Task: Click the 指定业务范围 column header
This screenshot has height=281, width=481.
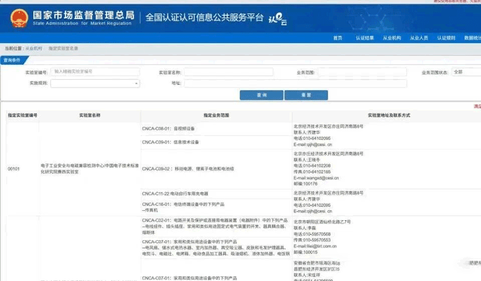Action: [216, 115]
